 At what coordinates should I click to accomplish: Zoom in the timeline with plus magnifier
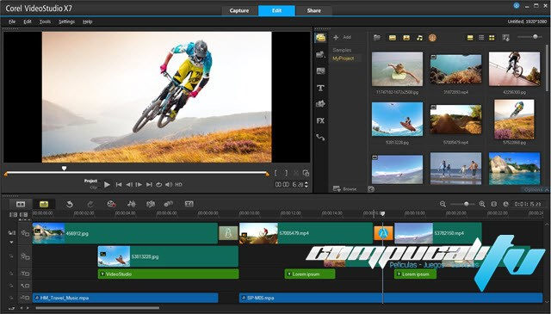(482, 204)
